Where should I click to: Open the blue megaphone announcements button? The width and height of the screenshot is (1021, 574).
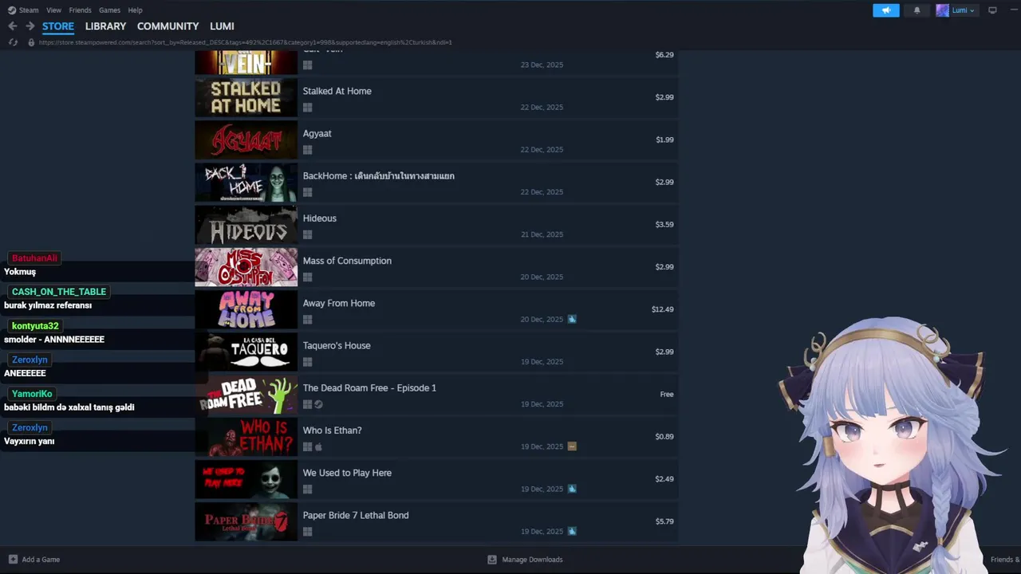[x=885, y=10]
